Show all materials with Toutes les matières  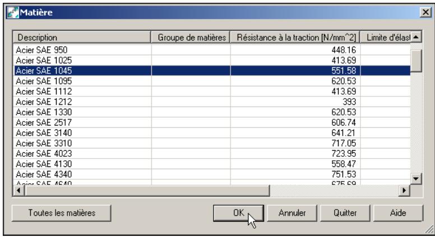[x=61, y=213]
